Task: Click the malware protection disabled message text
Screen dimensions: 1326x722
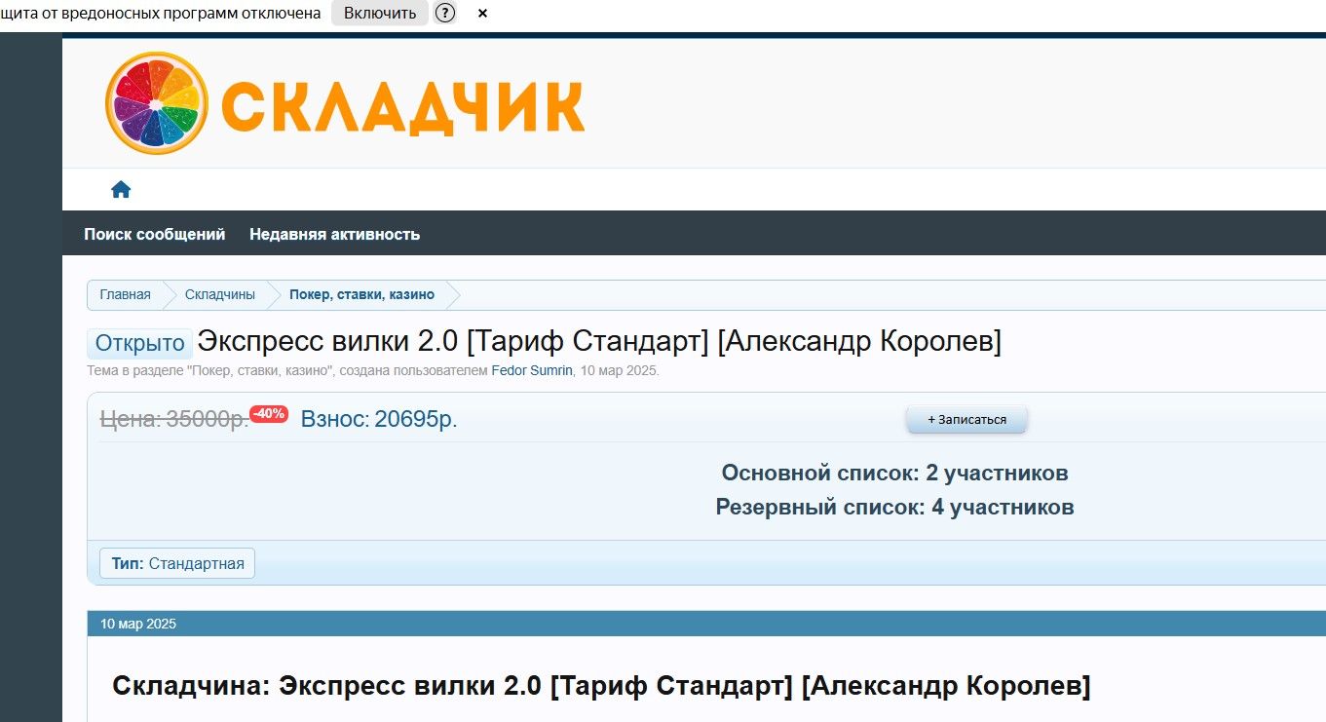Action: coord(161,13)
